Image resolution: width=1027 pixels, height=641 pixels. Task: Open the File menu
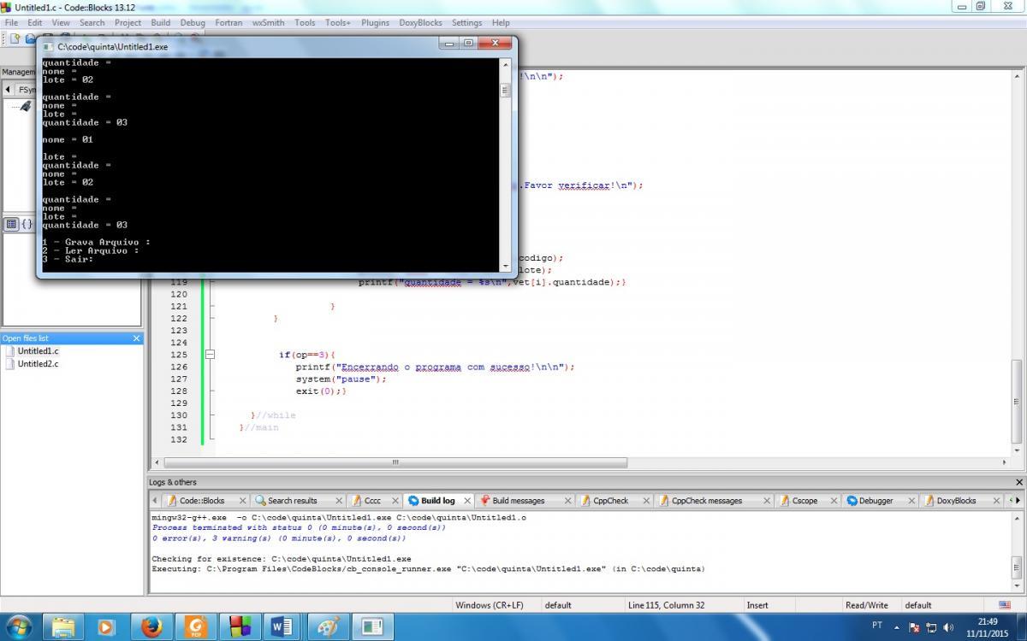11,23
